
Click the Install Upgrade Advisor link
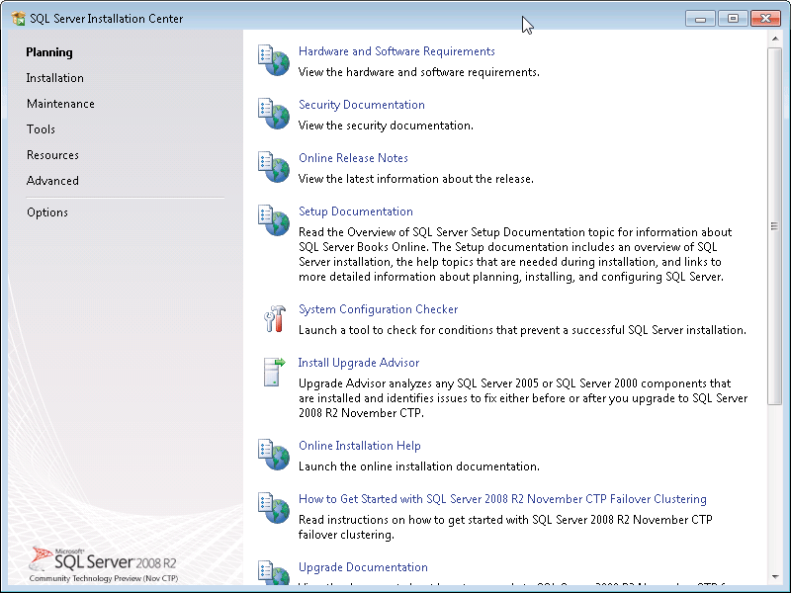tap(359, 363)
